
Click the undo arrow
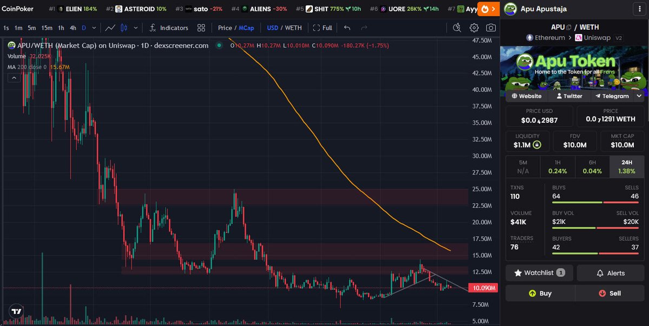coord(348,28)
